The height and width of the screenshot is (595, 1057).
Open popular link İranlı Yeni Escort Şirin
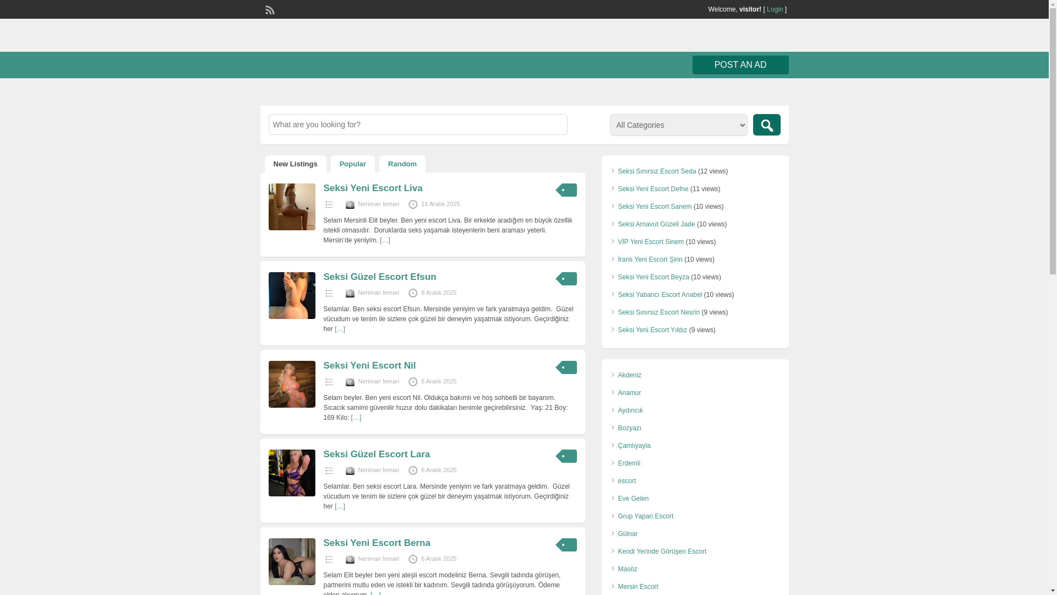(x=650, y=259)
